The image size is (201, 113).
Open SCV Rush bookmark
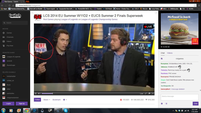pyautogui.click(x=108, y=9)
